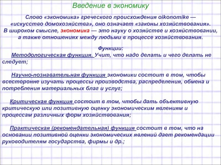Viewport: 221px width, 165px height.
Task: Click the words 'Слово «экономика» греческого'
Action: tap(69, 17)
